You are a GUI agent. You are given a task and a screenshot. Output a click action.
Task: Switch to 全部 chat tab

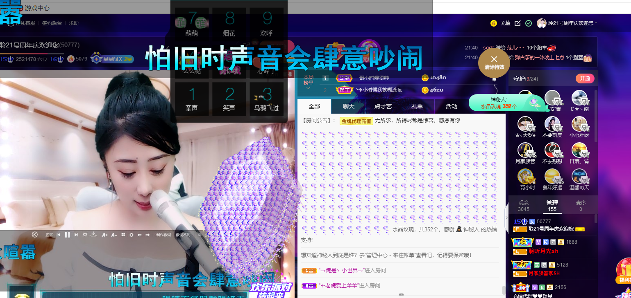pos(314,106)
